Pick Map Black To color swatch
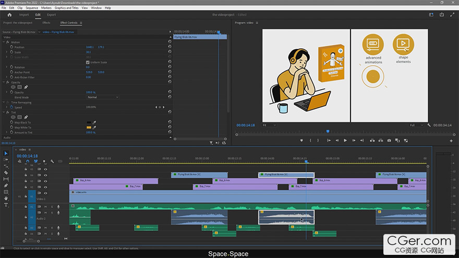The width and height of the screenshot is (459, 258). click(89, 122)
